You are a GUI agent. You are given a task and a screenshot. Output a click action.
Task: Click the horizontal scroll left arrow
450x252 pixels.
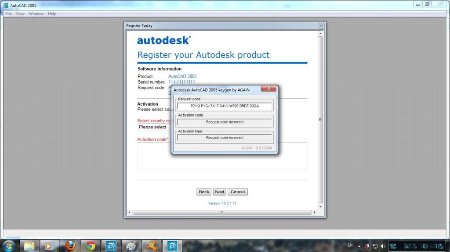point(130,213)
